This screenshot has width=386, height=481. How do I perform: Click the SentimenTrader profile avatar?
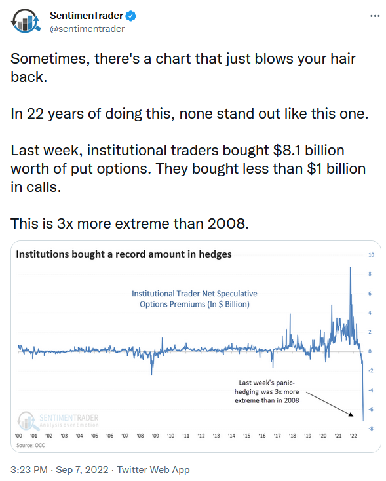(26, 21)
